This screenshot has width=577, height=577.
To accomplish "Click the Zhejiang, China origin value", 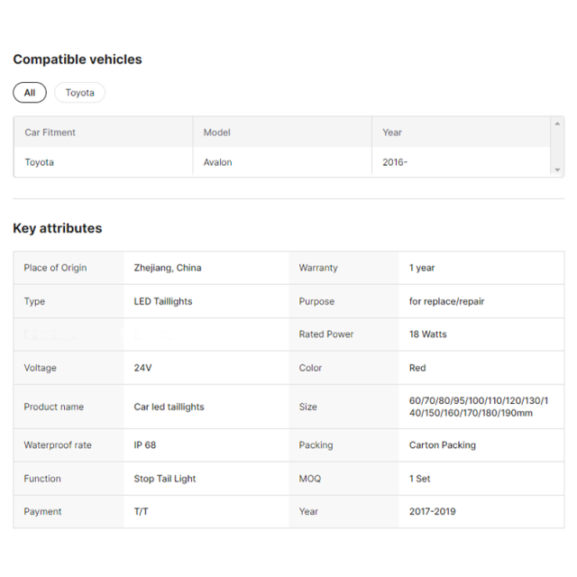I will [x=168, y=268].
